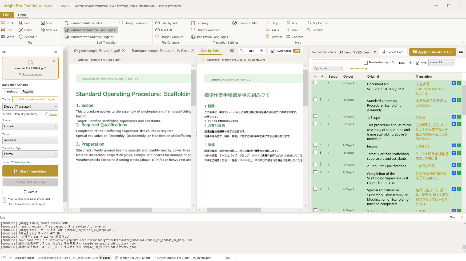Click the Buy cart icon
This screenshot has height=261, width=466.
coord(288,23)
